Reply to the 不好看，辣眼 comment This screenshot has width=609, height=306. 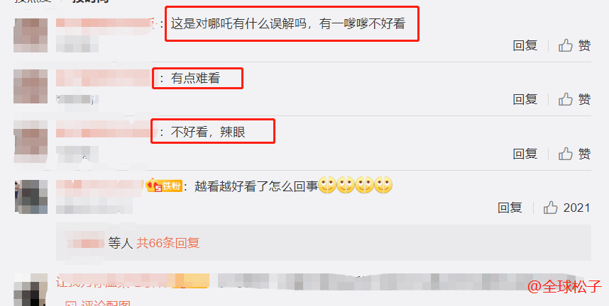click(x=525, y=154)
